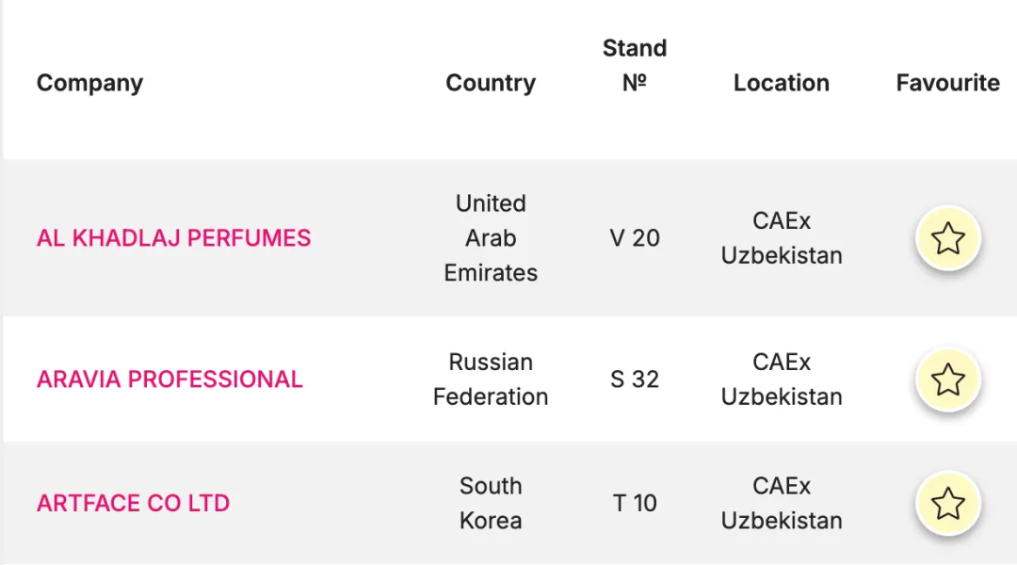
Task: Click the Location column header
Action: pos(782,83)
